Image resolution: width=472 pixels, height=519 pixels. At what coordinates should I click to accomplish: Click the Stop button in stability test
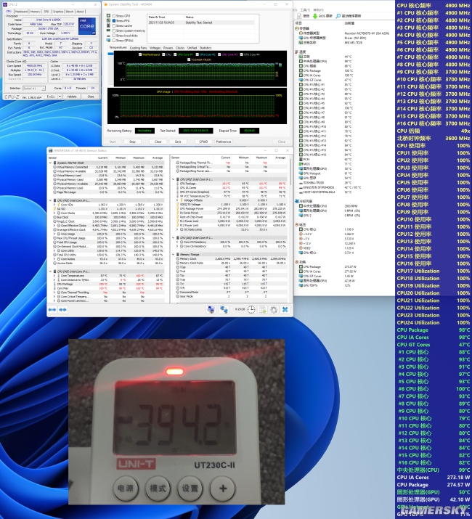[x=132, y=142]
